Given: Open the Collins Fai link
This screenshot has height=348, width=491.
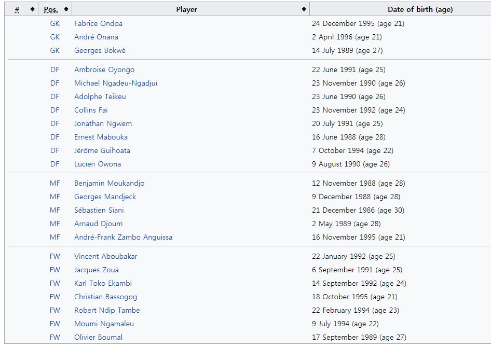Looking at the screenshot, I should click(91, 110).
